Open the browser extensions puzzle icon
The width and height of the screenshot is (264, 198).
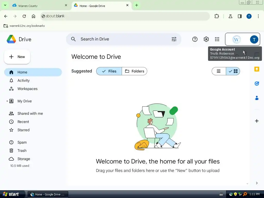coord(217,16)
